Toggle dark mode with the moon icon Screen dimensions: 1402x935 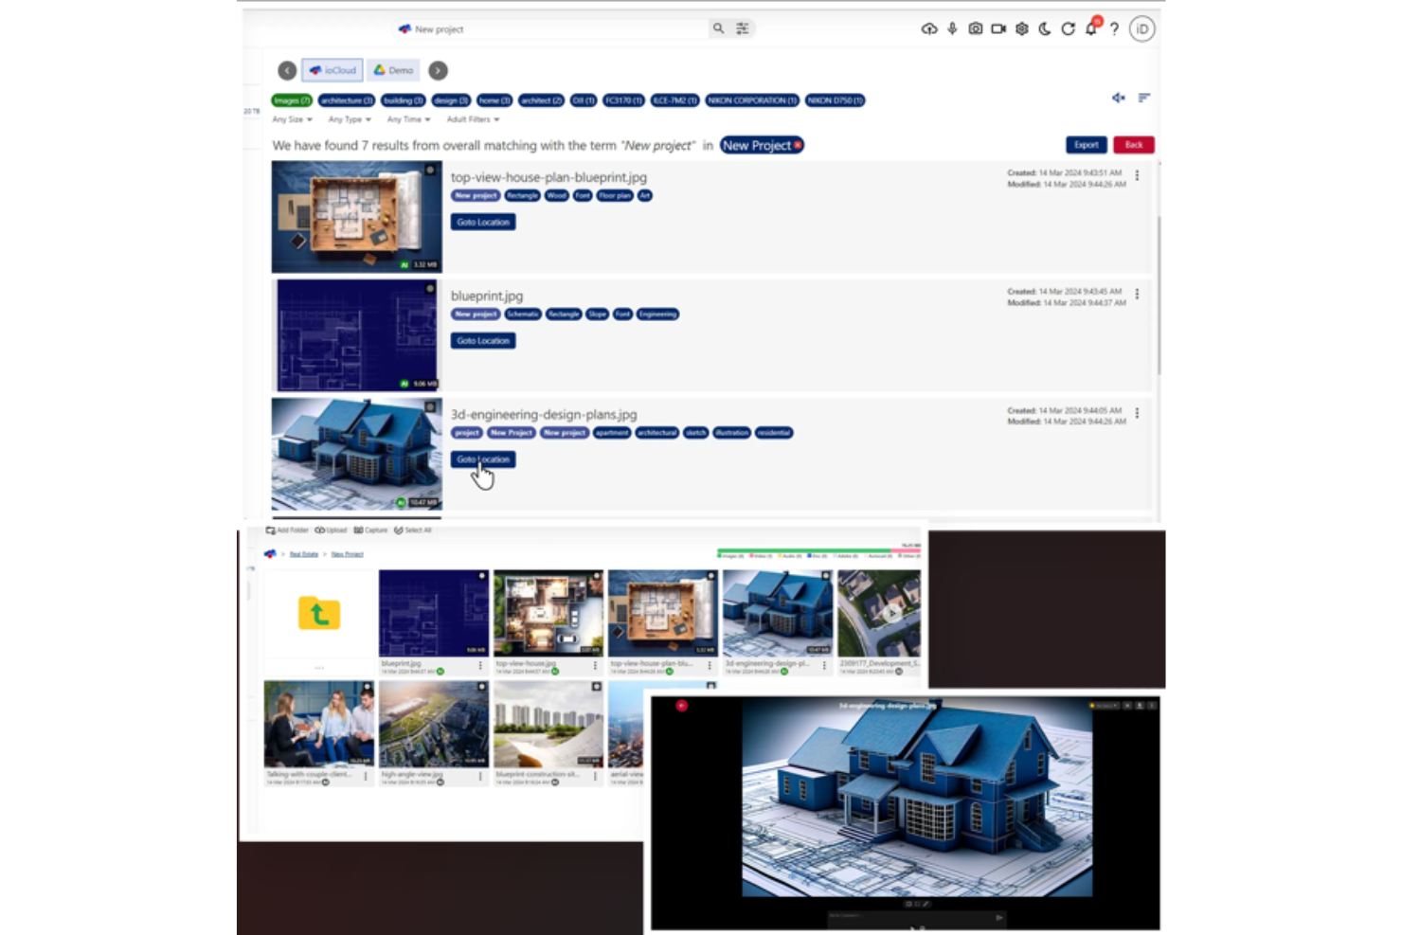1045,28
